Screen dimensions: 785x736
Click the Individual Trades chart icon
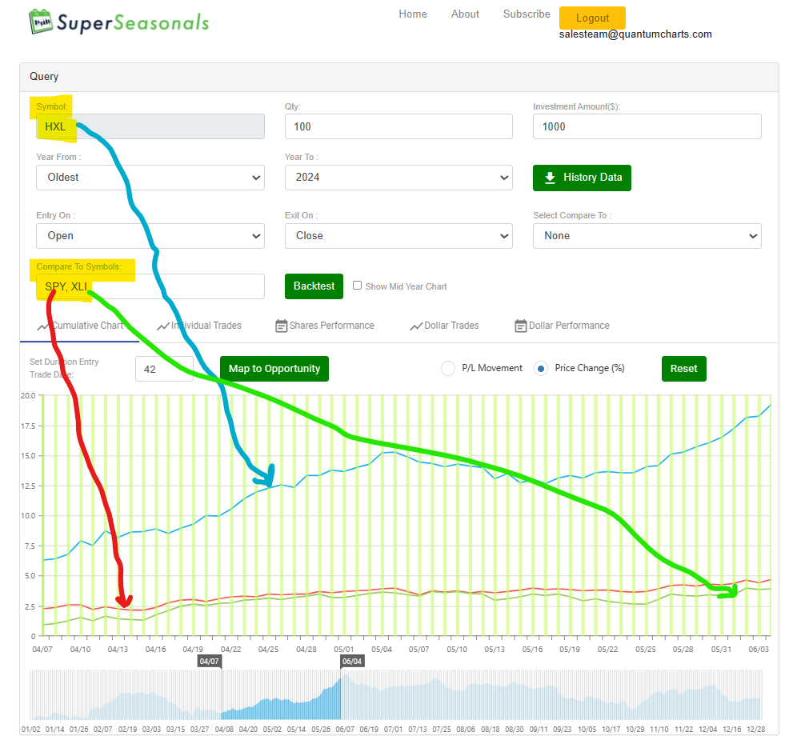(x=162, y=326)
